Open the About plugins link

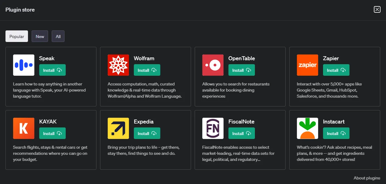[x=367, y=178]
